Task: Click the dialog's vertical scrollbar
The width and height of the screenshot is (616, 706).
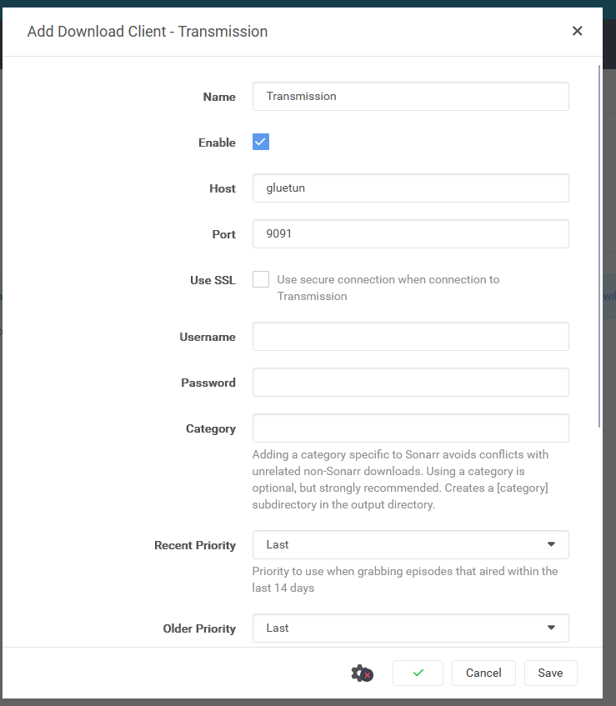Action: (x=600, y=250)
